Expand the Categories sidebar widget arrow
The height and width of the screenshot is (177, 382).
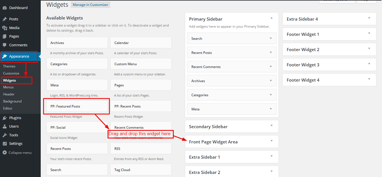(x=271, y=95)
